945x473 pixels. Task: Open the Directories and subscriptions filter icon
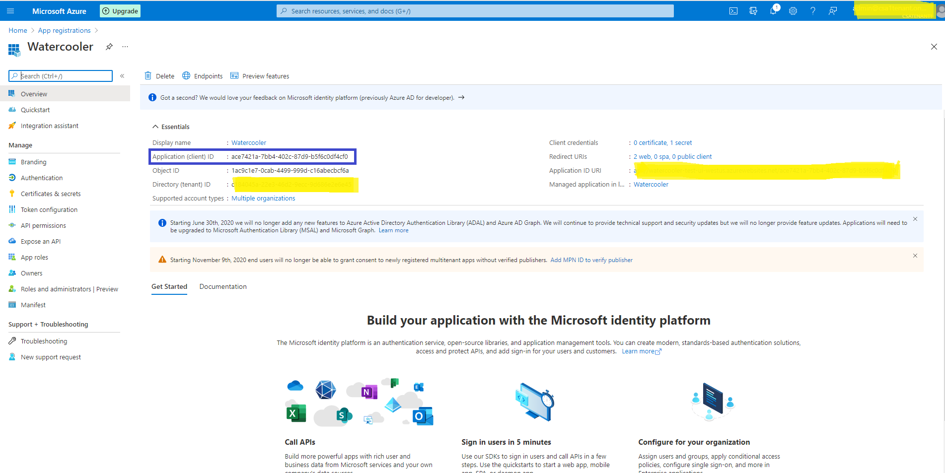click(753, 11)
